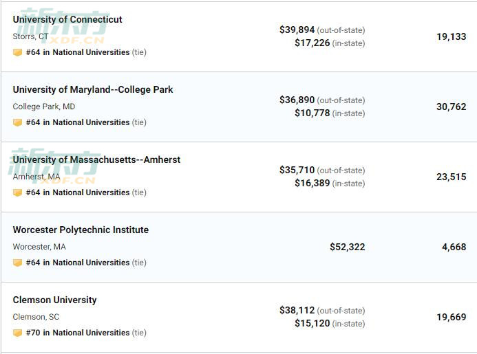Open the Clemson University page

pos(55,300)
